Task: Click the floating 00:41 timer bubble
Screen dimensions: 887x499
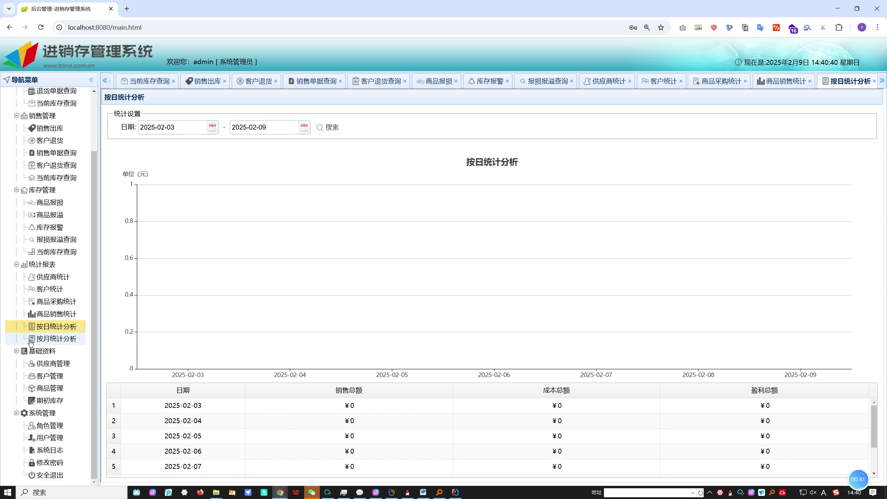Action: [x=858, y=479]
